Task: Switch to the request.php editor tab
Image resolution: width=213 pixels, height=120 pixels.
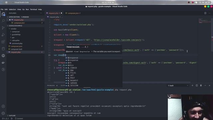Action: coord(54,13)
